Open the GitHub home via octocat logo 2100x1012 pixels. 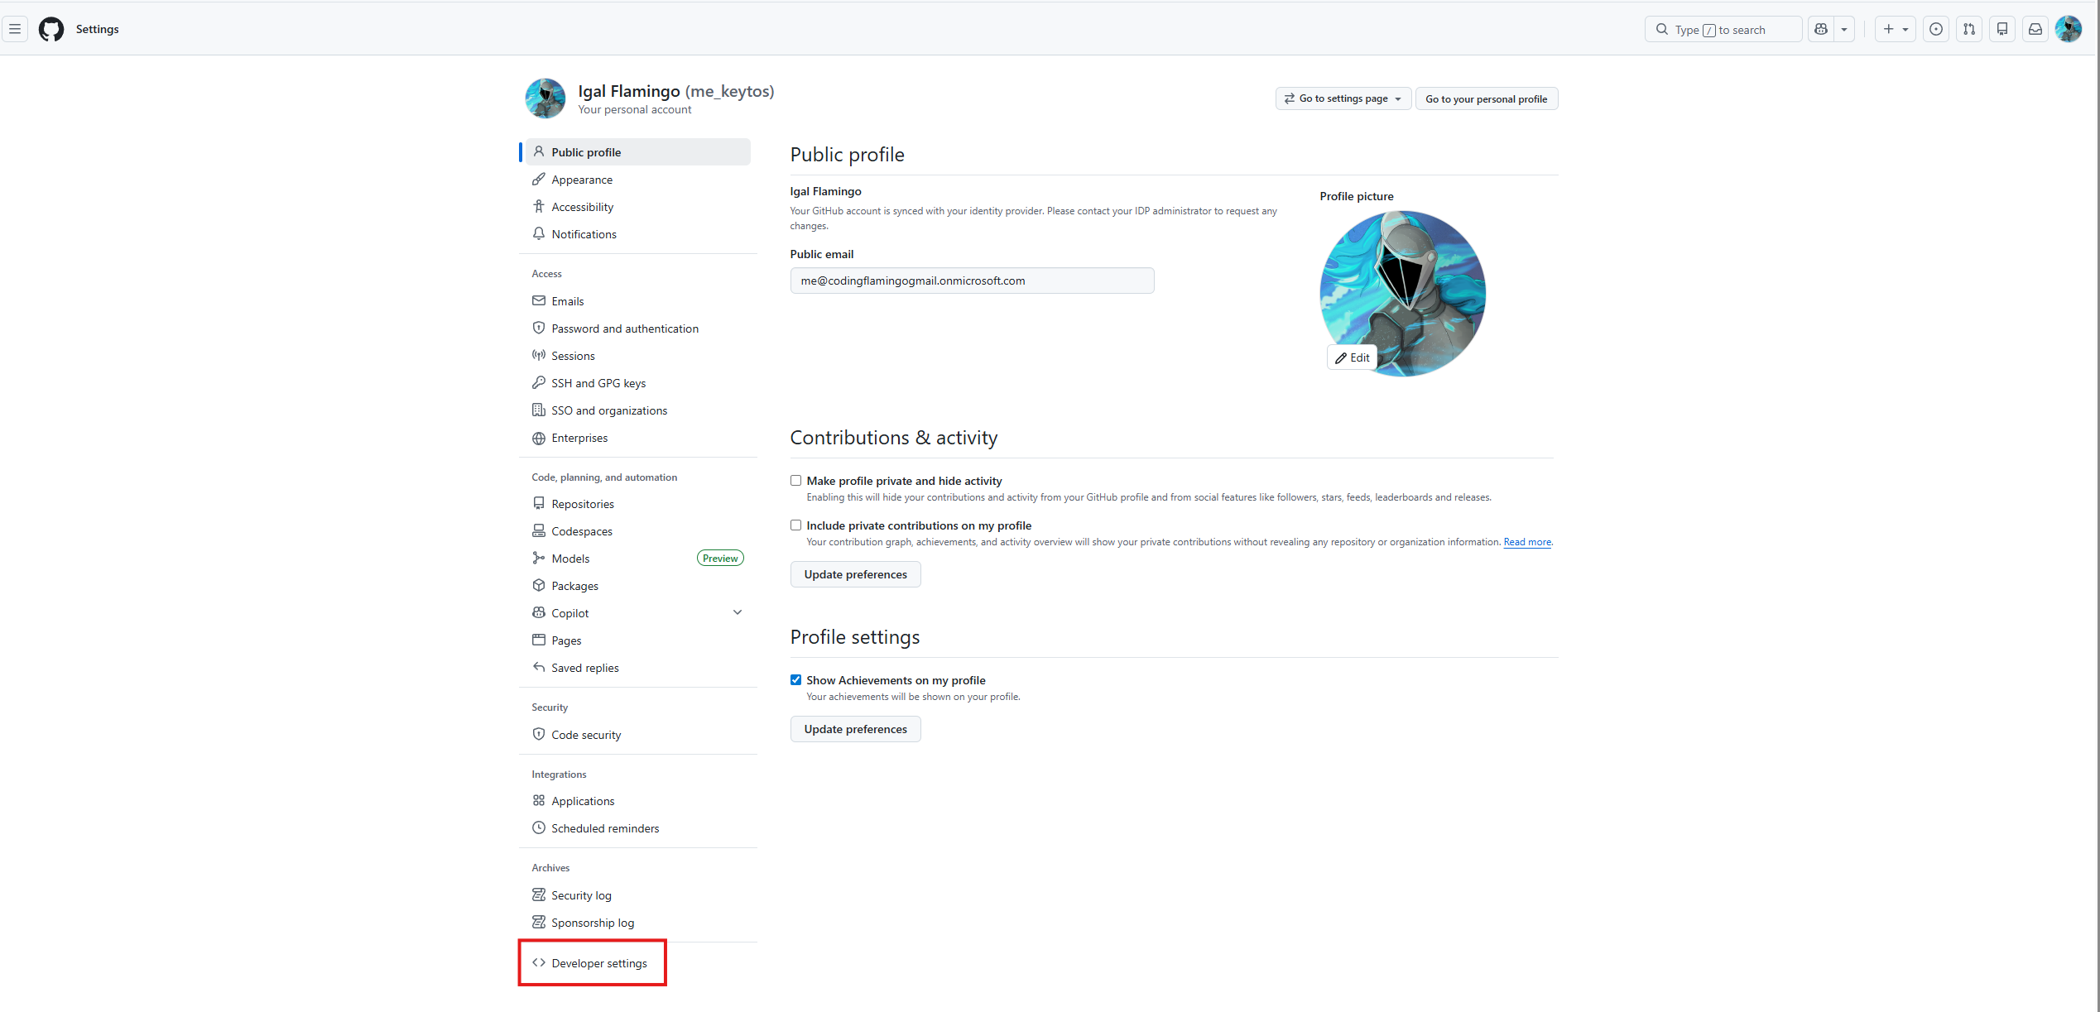click(50, 29)
